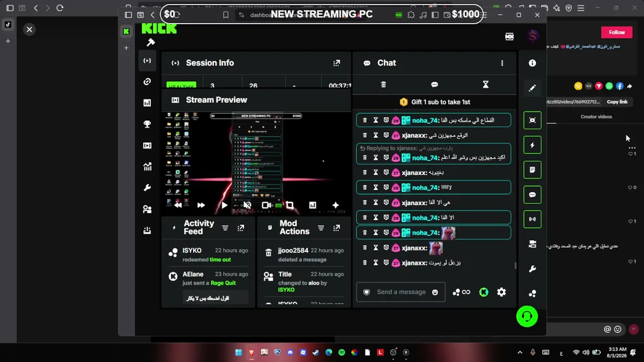The width and height of the screenshot is (644, 362).
Task: Open the wrench tools icon in right sidebar
Action: (x=532, y=269)
